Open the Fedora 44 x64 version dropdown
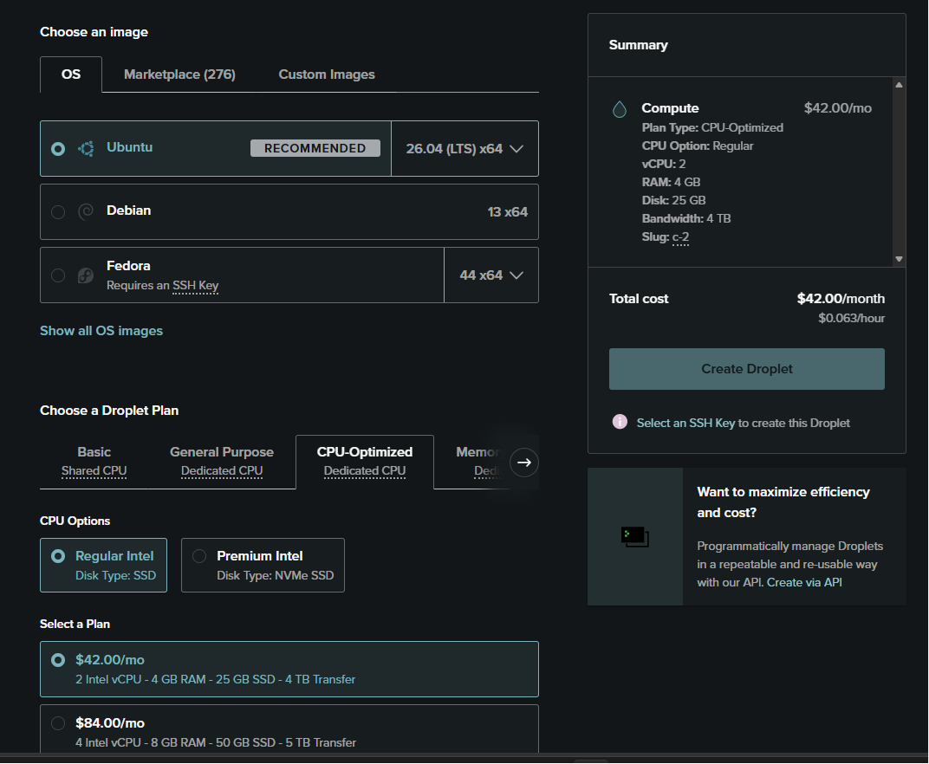 click(491, 275)
